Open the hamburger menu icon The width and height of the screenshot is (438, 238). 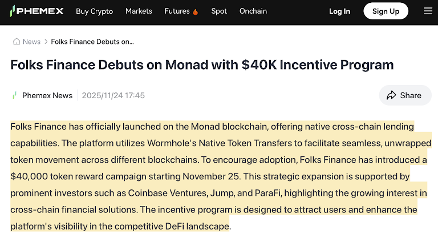(428, 11)
